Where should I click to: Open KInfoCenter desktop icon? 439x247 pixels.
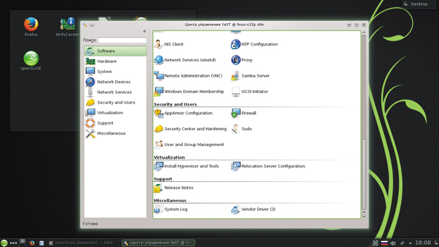click(67, 27)
